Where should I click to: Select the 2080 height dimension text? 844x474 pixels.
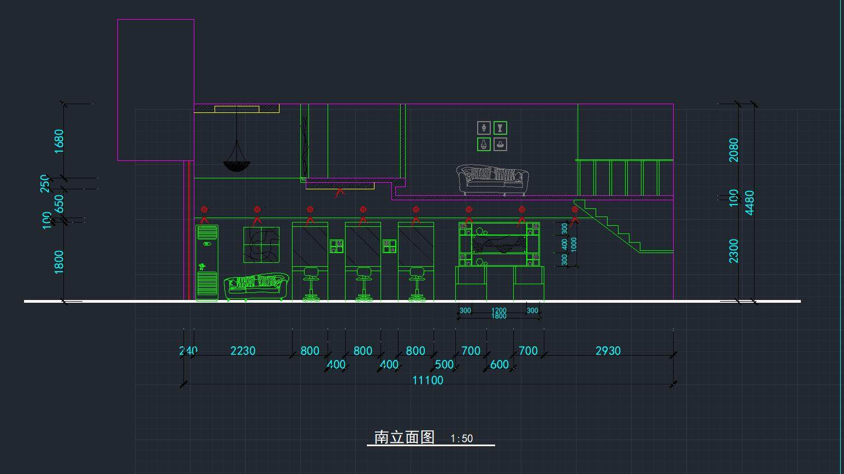[x=733, y=150]
